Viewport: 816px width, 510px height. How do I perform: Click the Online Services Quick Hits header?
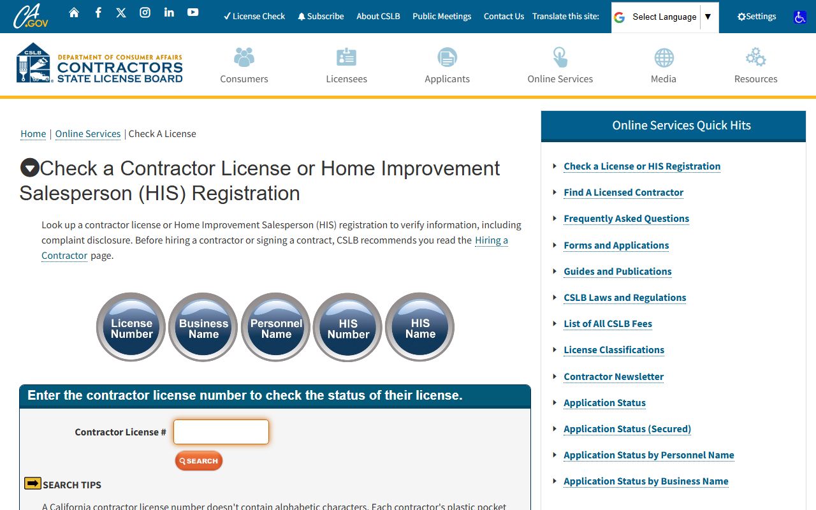pos(674,126)
